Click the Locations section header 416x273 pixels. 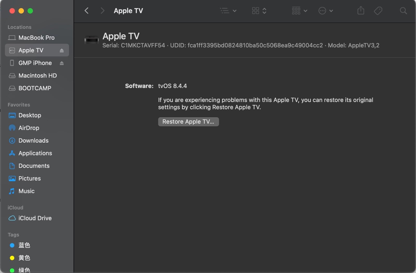pos(19,27)
